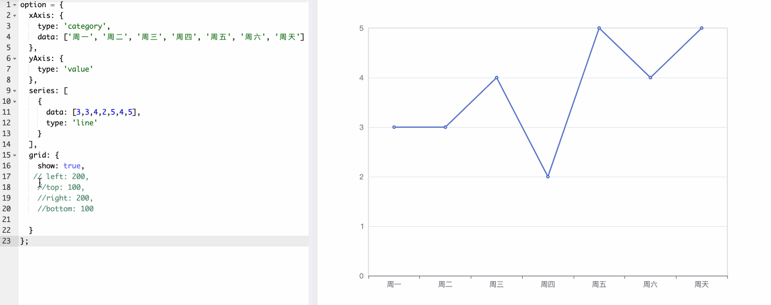Fold the series array on line 9
Image resolution: width=771 pixels, height=305 pixels.
tap(15, 91)
